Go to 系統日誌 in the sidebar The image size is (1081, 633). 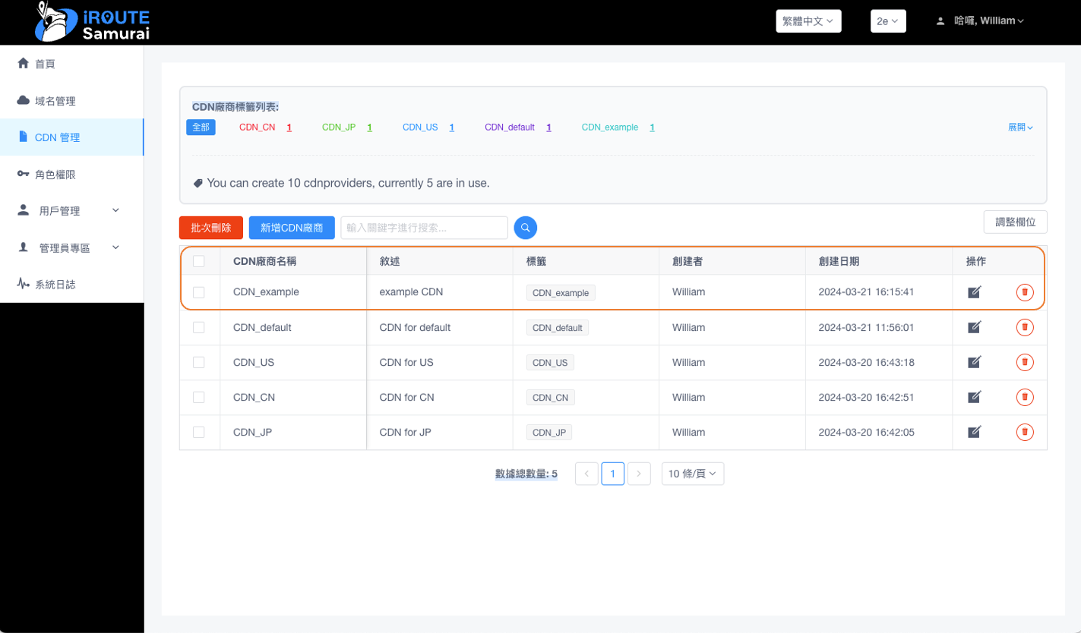pyautogui.click(x=55, y=285)
